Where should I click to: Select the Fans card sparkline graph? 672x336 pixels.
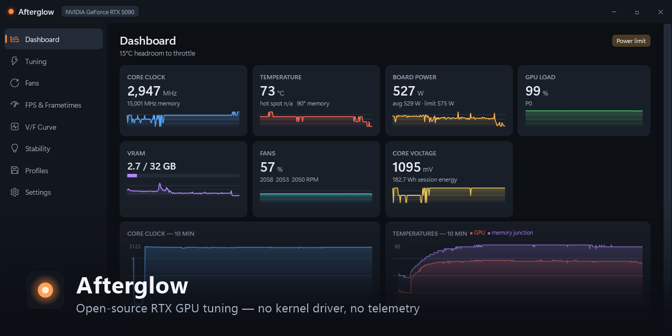coord(316,197)
